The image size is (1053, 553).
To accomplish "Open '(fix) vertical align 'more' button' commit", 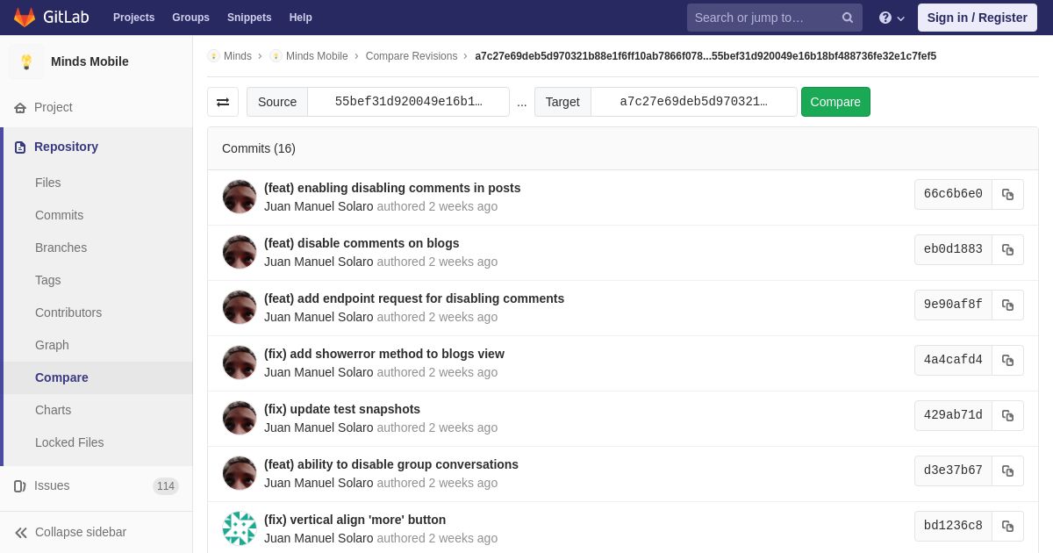I will (355, 520).
